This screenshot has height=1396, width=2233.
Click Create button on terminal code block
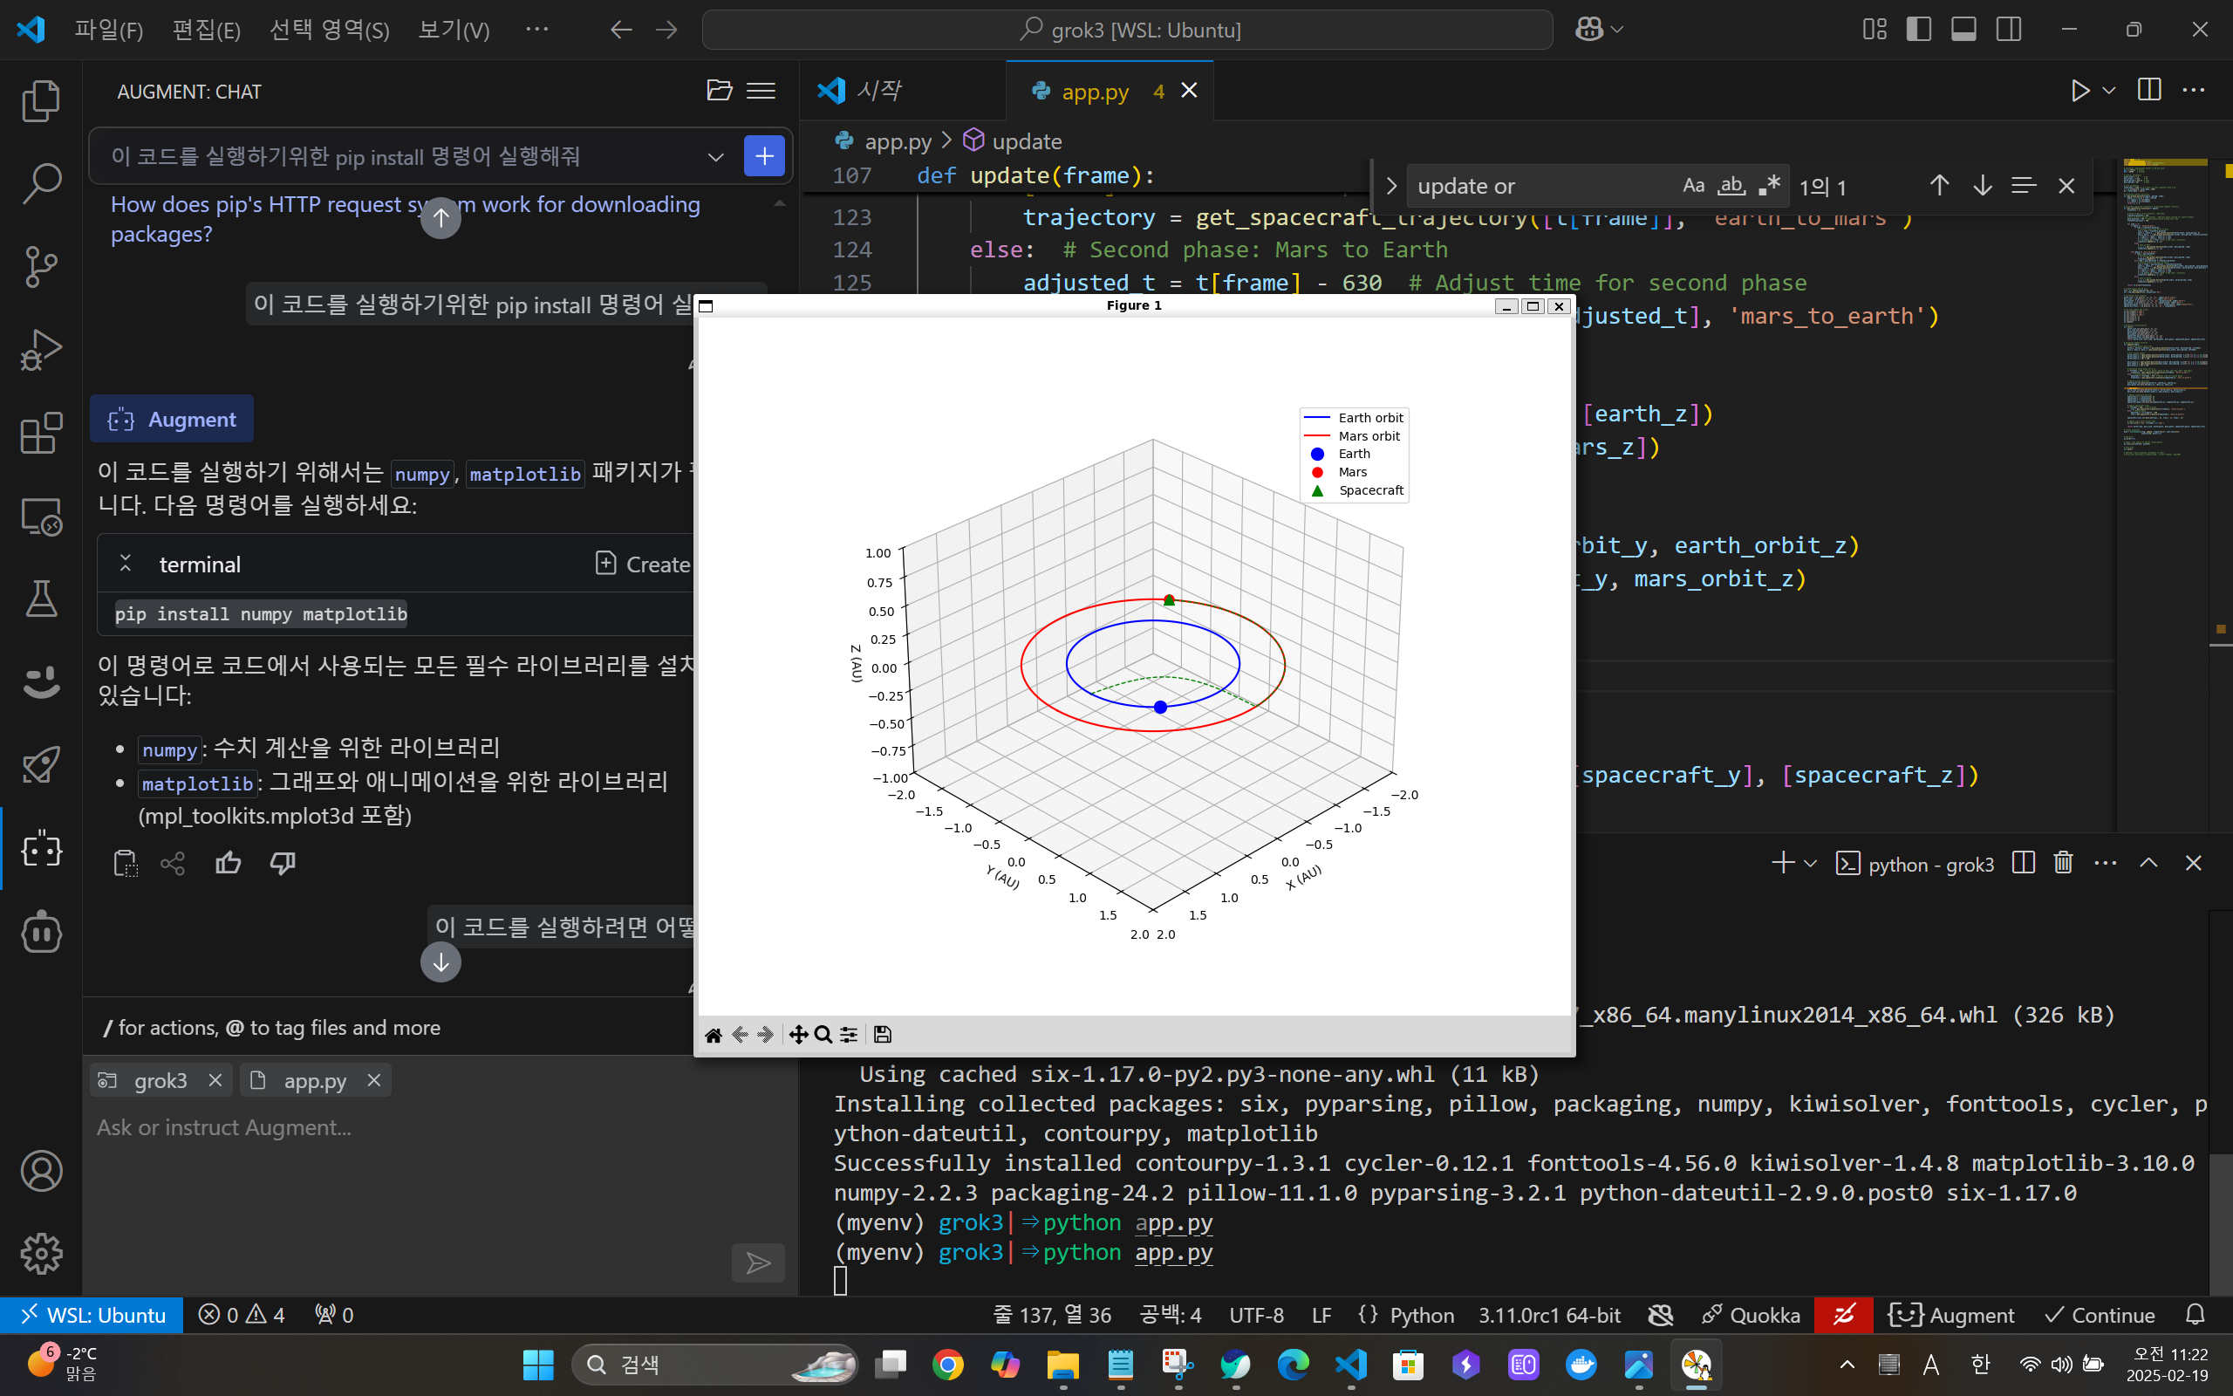tap(644, 564)
